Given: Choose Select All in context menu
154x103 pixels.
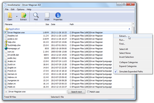Looking at the screenshot, I should coord(133,49).
